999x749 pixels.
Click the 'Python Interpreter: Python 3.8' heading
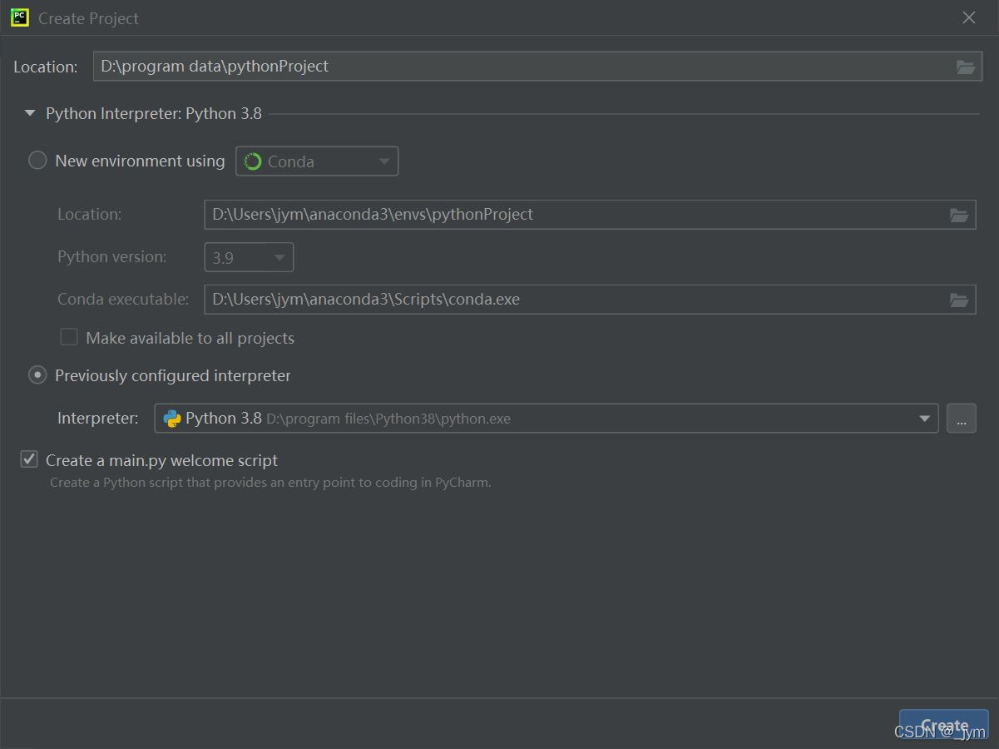tap(154, 113)
